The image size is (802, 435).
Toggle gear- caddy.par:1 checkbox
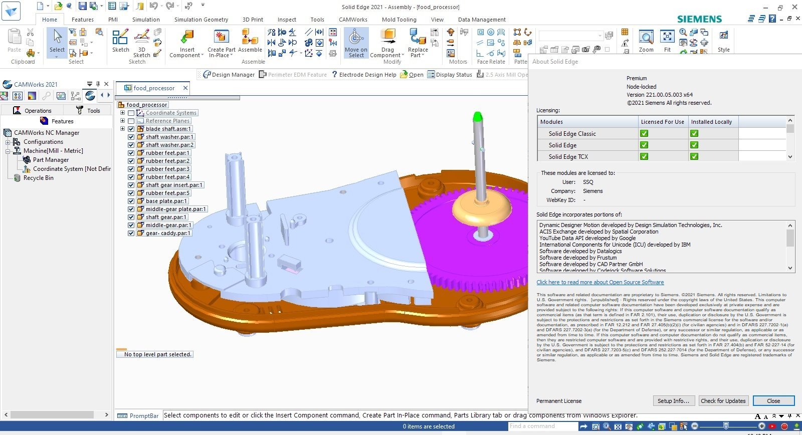131,233
